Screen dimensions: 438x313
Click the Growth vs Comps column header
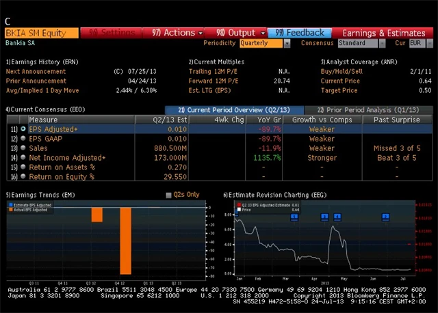(322, 120)
